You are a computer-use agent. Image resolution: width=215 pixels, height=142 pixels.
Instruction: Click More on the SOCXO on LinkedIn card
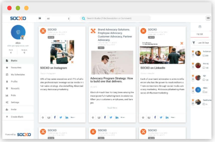tap(173, 117)
